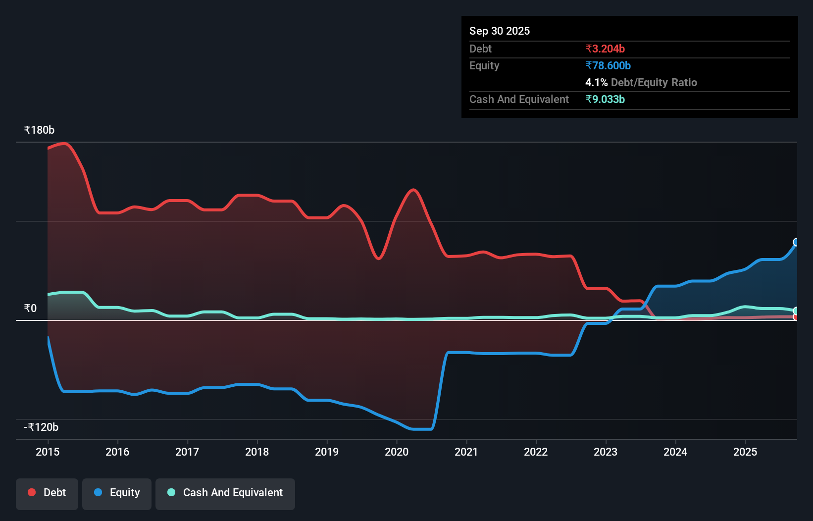Expand the Cash And Equivalent tooltip row
Screen dimensions: 813x521
click(519, 99)
